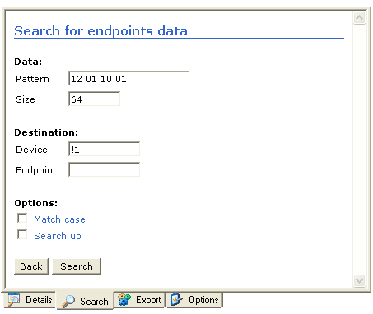This screenshot has width=373, height=314.
Task: Focus the Pattern input field
Action: pos(128,78)
